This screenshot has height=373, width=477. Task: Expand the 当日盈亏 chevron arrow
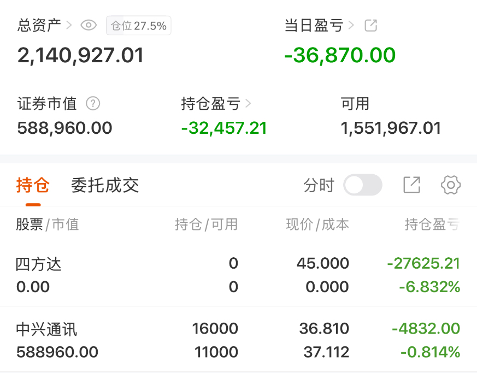click(351, 25)
